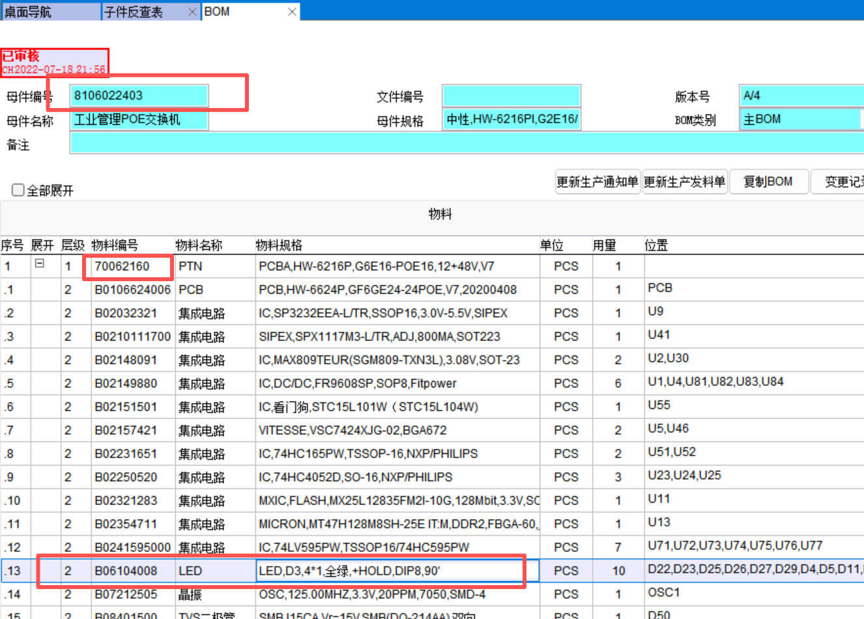Close the 子件反查表 tab
Viewport: 864px width, 619px height.
click(192, 12)
